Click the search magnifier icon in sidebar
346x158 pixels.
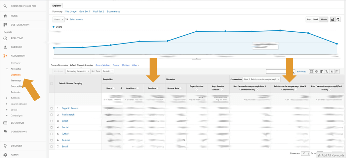(x=5, y=6)
